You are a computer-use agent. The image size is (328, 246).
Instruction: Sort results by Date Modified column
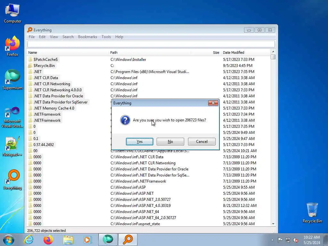coord(246,53)
